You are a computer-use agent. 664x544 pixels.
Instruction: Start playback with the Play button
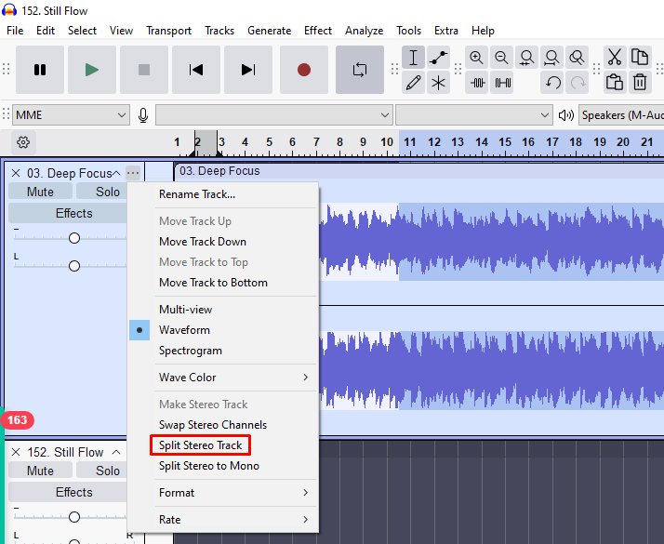[92, 70]
